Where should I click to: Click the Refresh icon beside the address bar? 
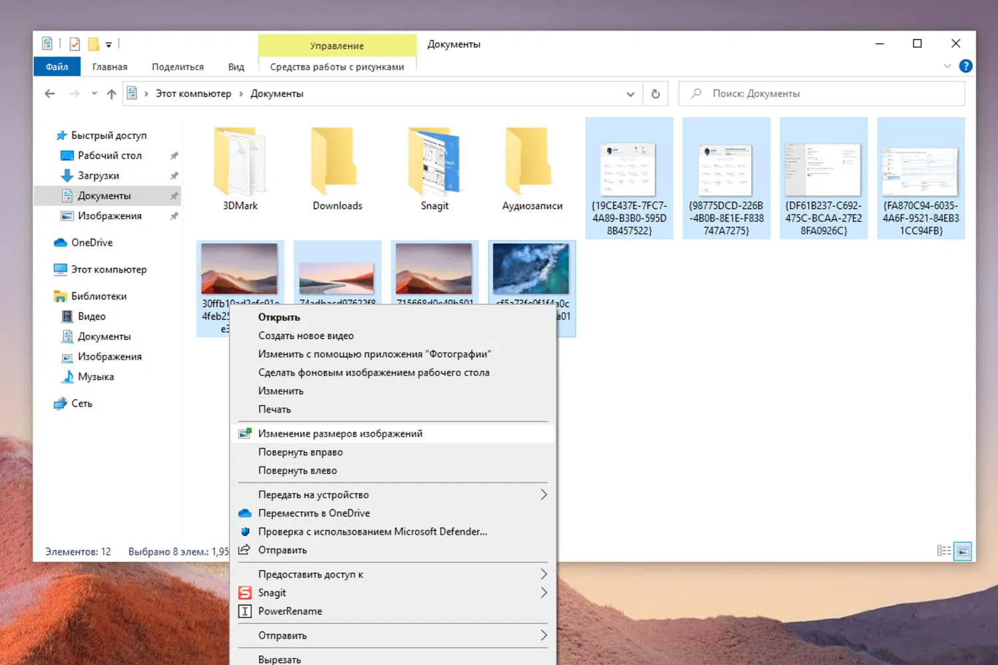pyautogui.click(x=655, y=93)
